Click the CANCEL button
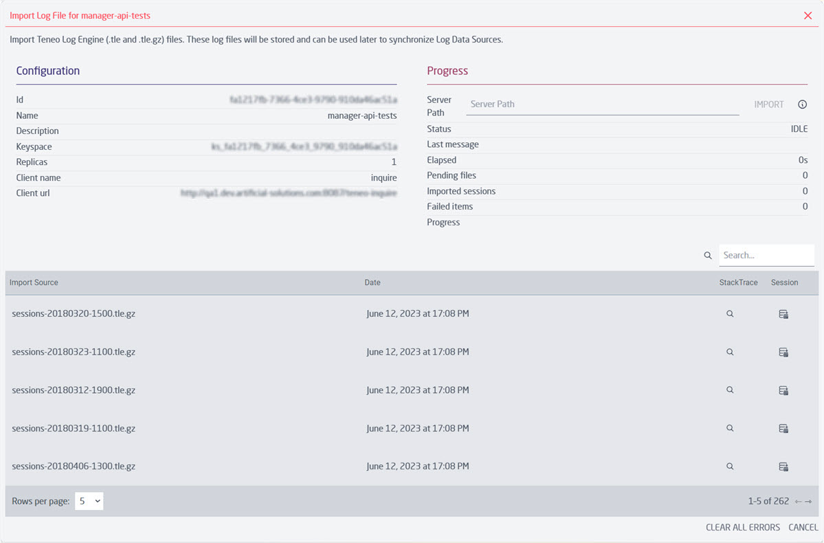Viewport: 824px width, 543px height. (803, 527)
